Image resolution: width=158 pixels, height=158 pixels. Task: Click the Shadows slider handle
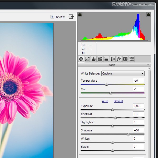click(128, 134)
